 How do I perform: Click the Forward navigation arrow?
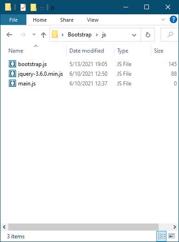23,35
